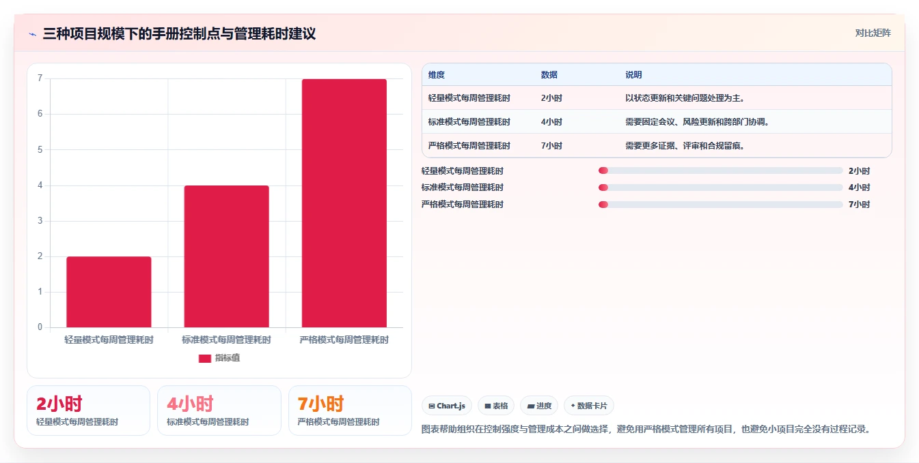Click table value 7小时
919x463 pixels.
pos(551,146)
